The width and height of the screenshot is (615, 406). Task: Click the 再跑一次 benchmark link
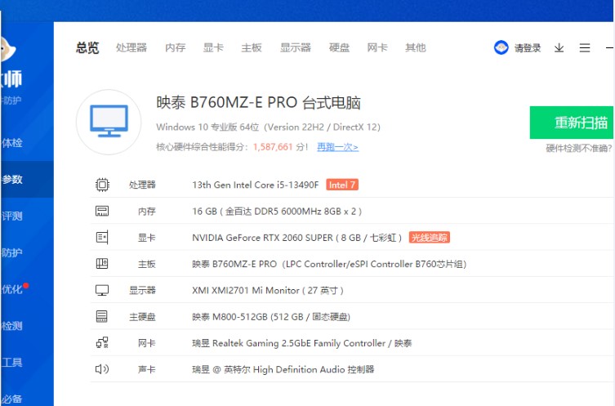pyautogui.click(x=337, y=147)
